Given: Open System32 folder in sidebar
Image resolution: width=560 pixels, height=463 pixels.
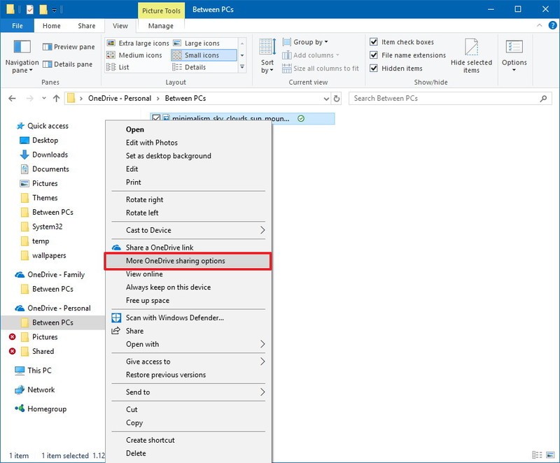Looking at the screenshot, I should click(x=42, y=227).
